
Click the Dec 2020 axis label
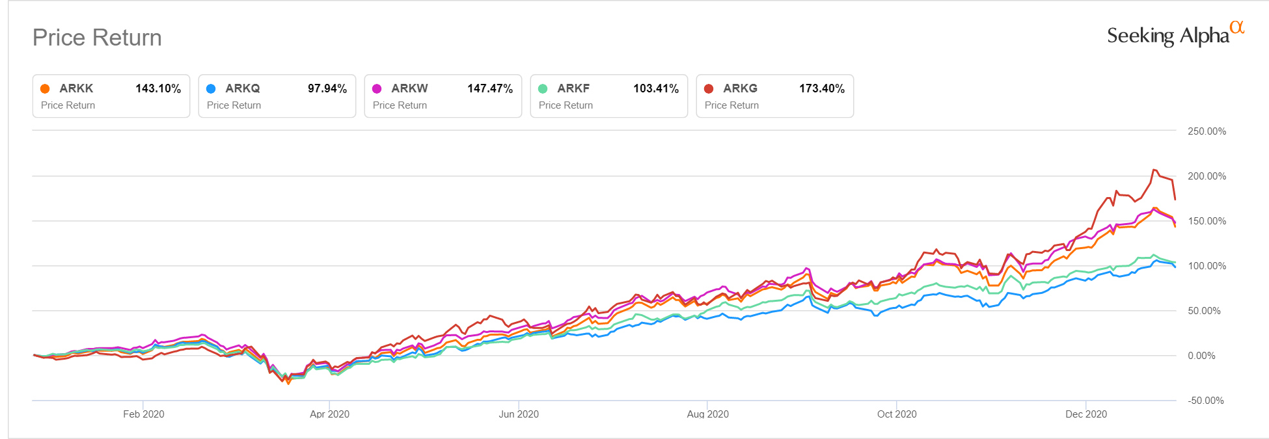1086,414
